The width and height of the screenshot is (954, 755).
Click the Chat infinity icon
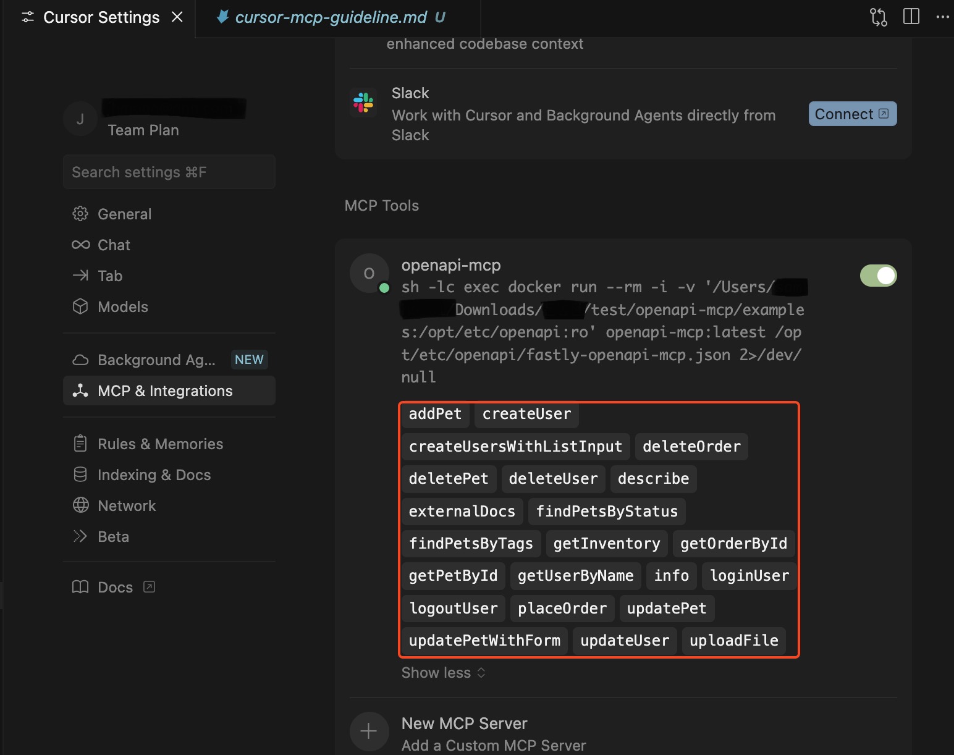[80, 245]
